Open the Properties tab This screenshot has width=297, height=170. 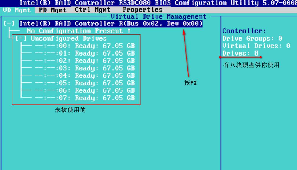(143, 10)
